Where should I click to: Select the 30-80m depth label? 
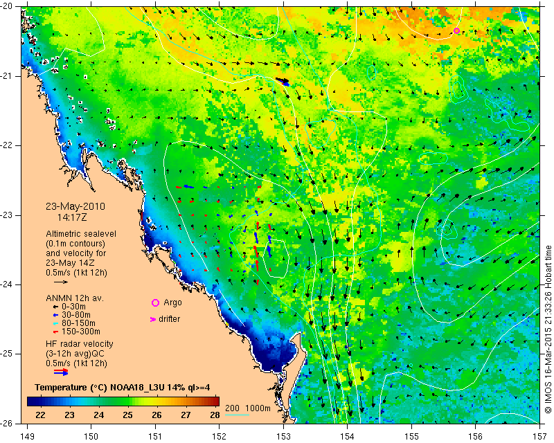click(x=76, y=315)
